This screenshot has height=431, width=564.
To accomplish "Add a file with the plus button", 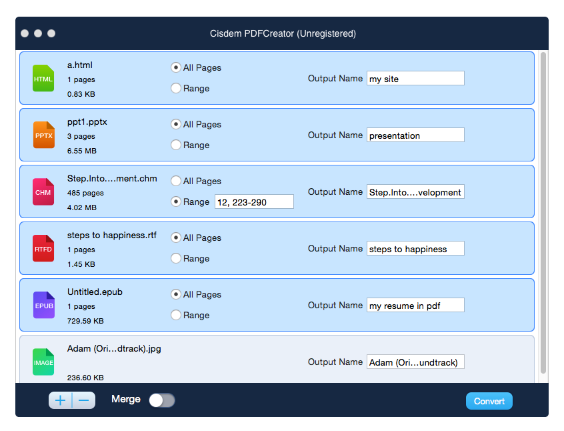I will point(61,400).
